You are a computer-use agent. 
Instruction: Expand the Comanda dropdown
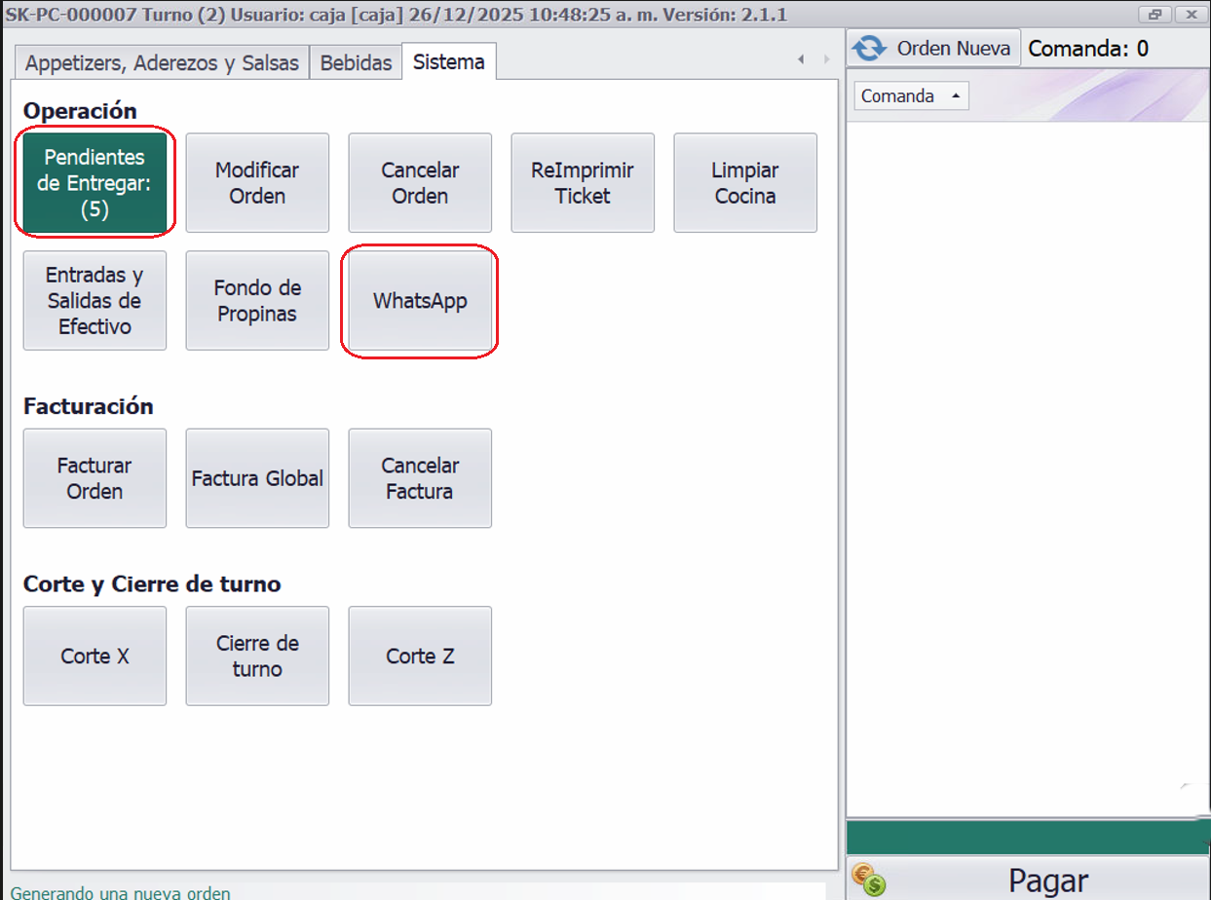[910, 95]
